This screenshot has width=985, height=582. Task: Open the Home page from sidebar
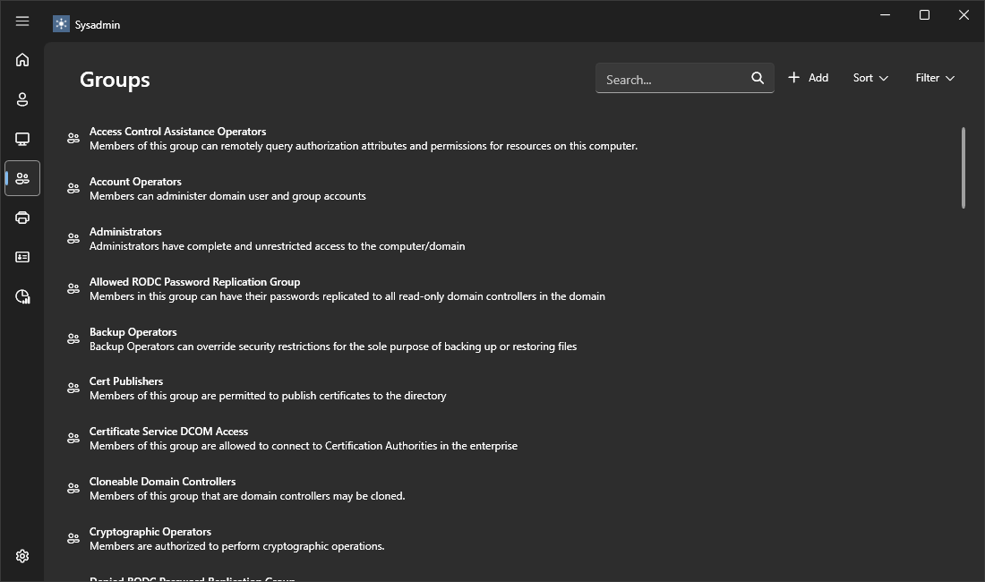coord(22,60)
